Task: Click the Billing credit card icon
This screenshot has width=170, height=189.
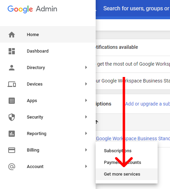Action: (x=12, y=150)
